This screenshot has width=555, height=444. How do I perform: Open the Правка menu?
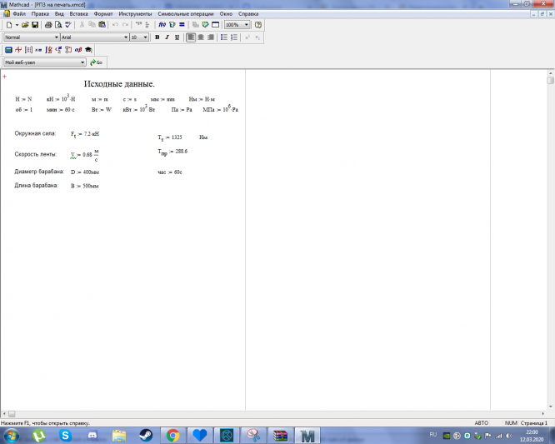point(40,14)
